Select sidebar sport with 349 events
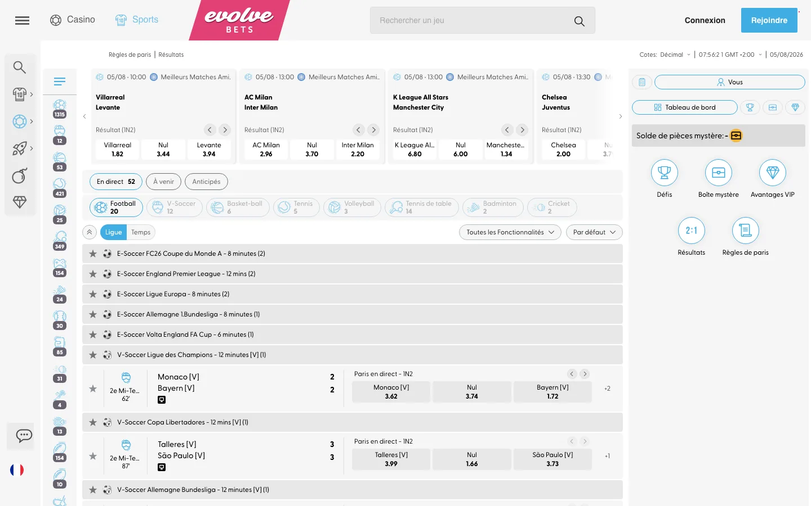This screenshot has height=506, width=811. (60, 240)
